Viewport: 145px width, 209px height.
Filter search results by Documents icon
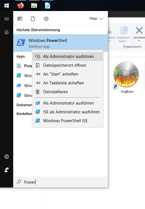[33, 19]
